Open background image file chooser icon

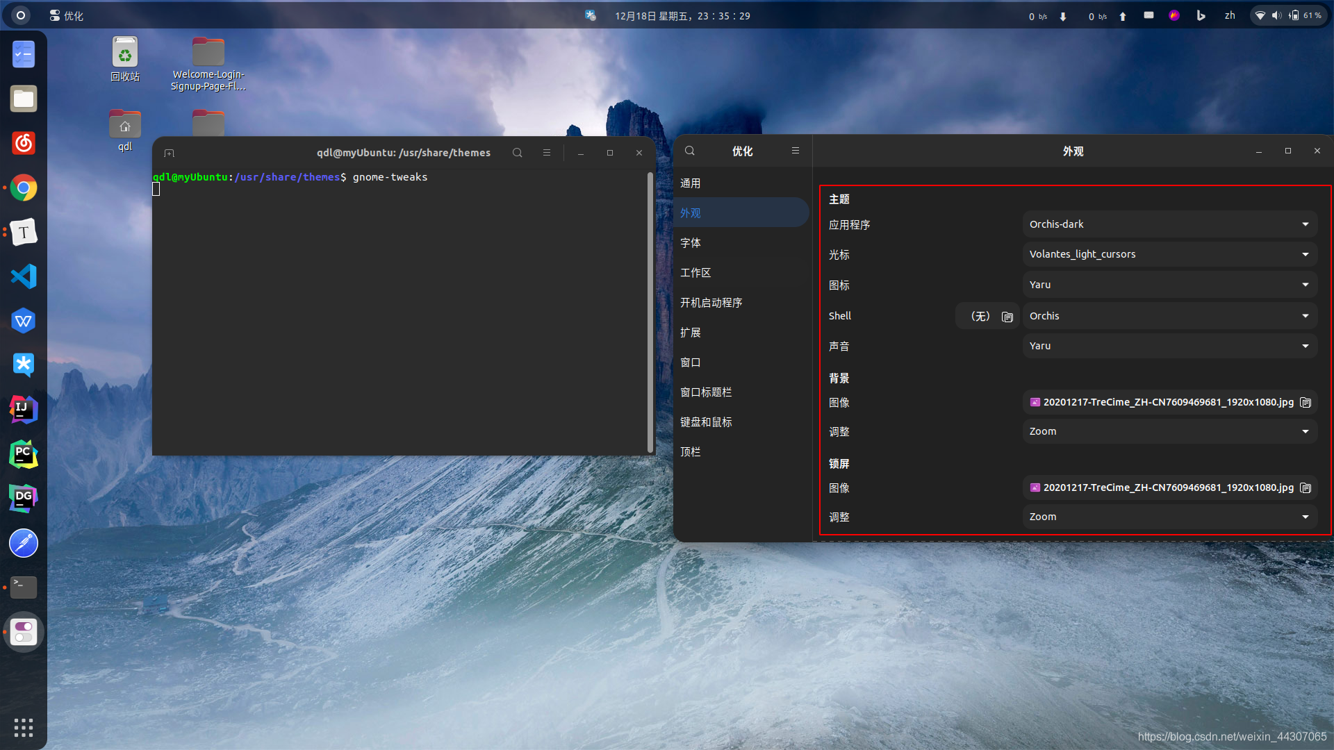click(1306, 403)
